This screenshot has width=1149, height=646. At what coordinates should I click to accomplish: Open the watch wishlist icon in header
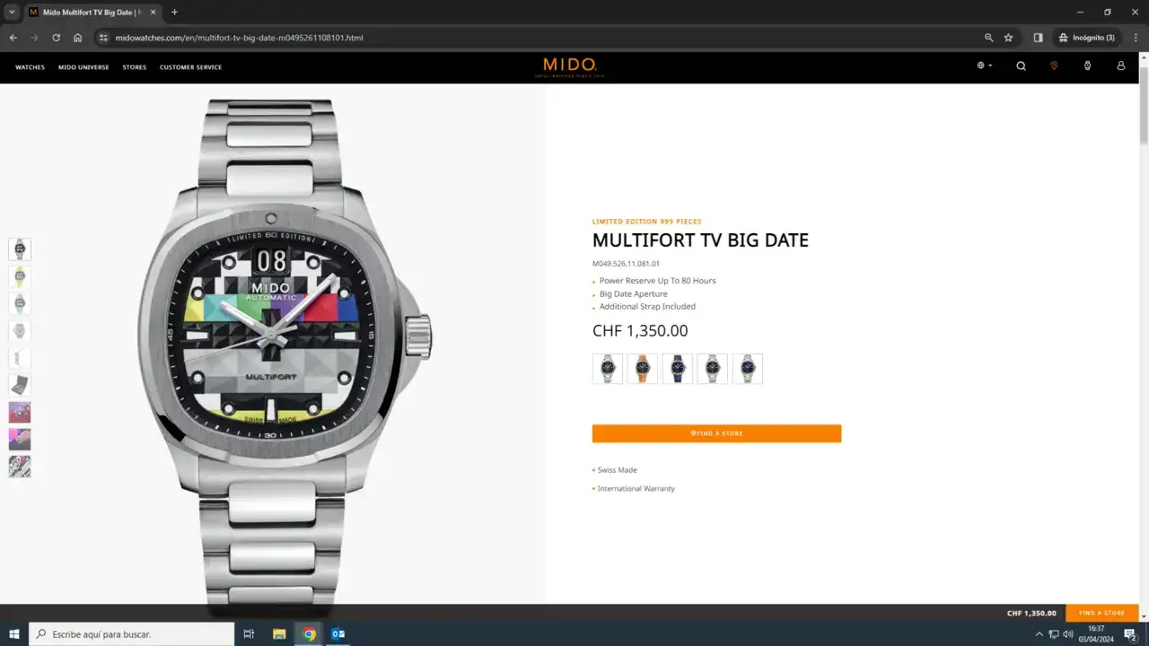pos(1087,65)
